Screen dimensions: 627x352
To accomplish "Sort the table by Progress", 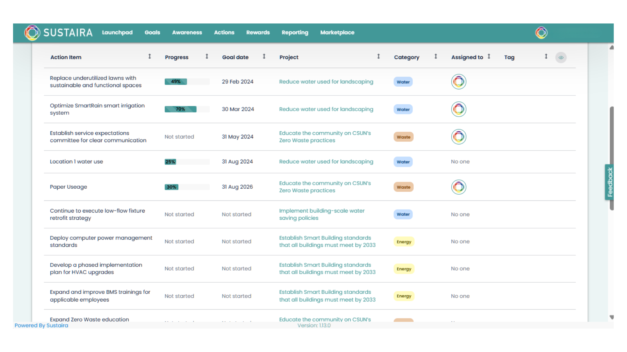I will pyautogui.click(x=207, y=56).
